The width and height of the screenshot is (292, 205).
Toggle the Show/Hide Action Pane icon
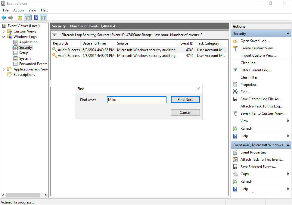pyautogui.click(x=44, y=18)
